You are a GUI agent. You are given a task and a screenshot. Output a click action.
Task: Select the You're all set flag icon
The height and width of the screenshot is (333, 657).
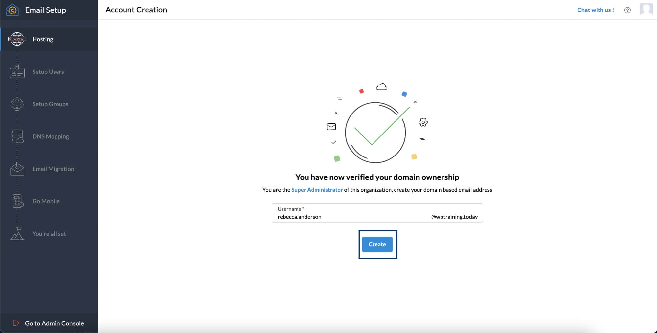[x=17, y=233]
